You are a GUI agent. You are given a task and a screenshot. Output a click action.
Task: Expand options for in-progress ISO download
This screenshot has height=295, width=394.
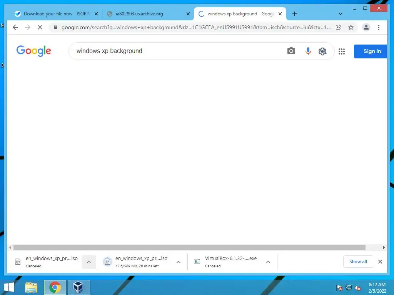pos(179,262)
